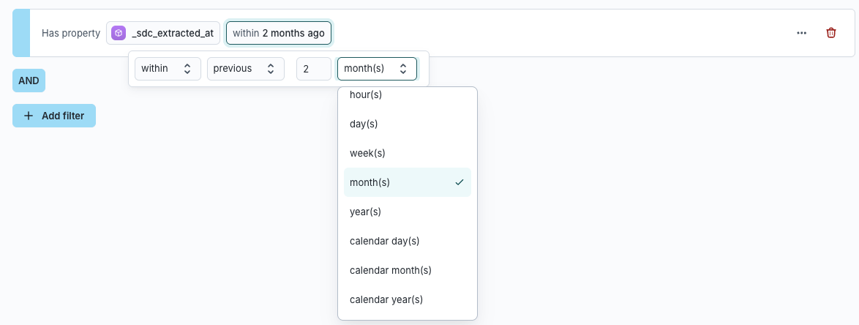Image resolution: width=859 pixels, height=325 pixels.
Task: Click the Add filter button
Action: (54, 116)
